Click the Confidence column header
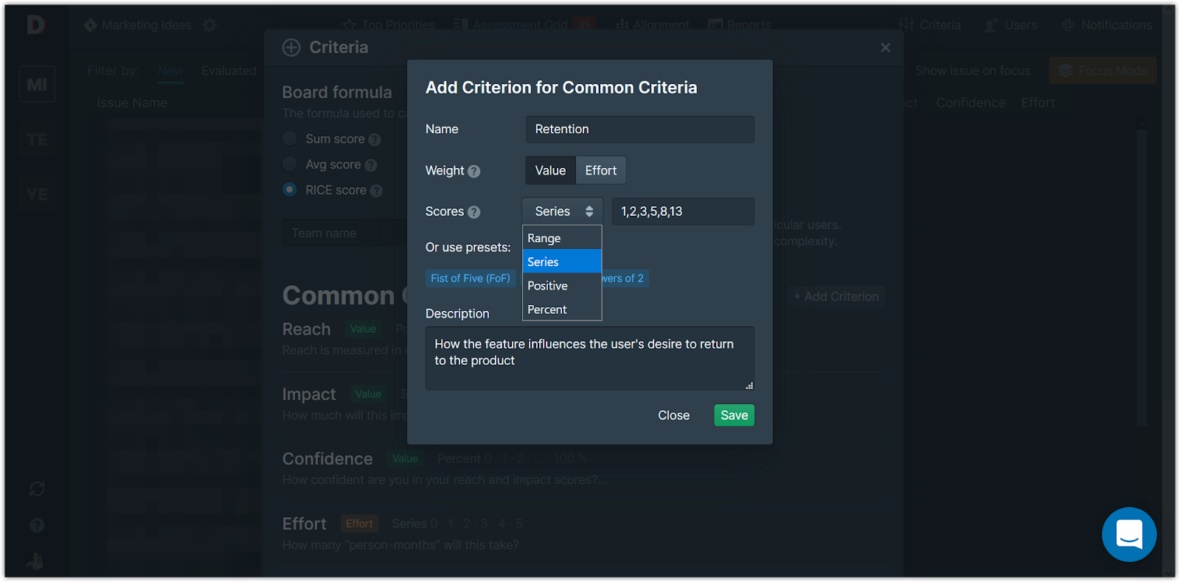1180x582 pixels. [x=971, y=103]
